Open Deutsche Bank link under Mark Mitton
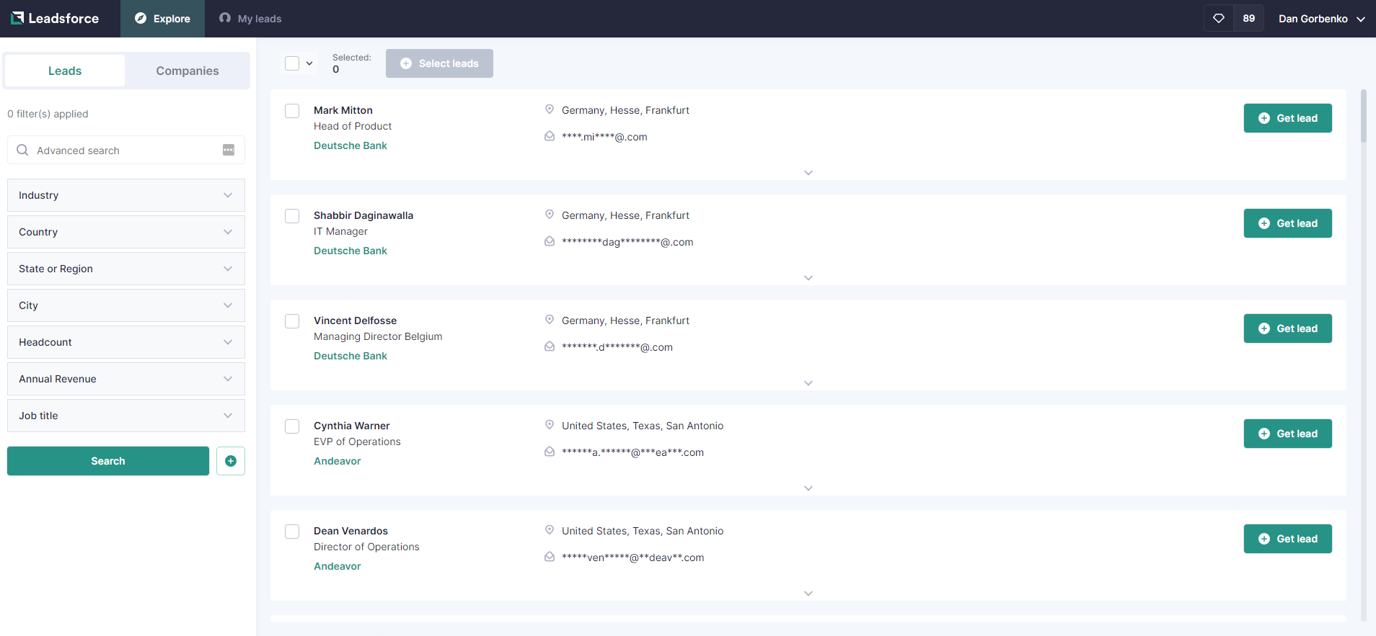 click(350, 145)
